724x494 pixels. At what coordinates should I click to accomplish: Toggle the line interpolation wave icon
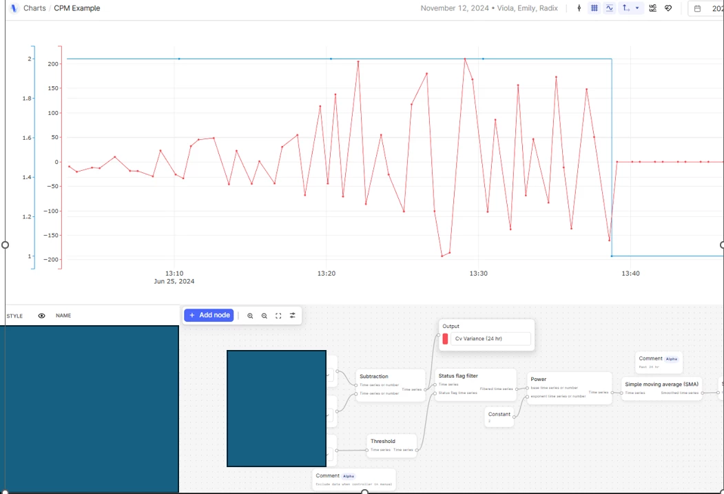tap(610, 8)
